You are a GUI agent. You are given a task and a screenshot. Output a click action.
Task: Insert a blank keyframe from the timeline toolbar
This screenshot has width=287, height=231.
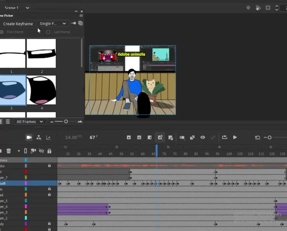[139, 137]
